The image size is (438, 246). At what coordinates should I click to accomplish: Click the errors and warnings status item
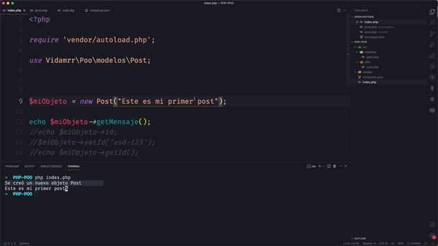pos(9,243)
